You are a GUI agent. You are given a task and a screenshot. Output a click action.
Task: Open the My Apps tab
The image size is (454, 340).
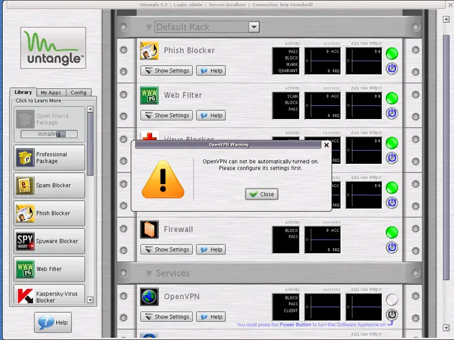51,92
